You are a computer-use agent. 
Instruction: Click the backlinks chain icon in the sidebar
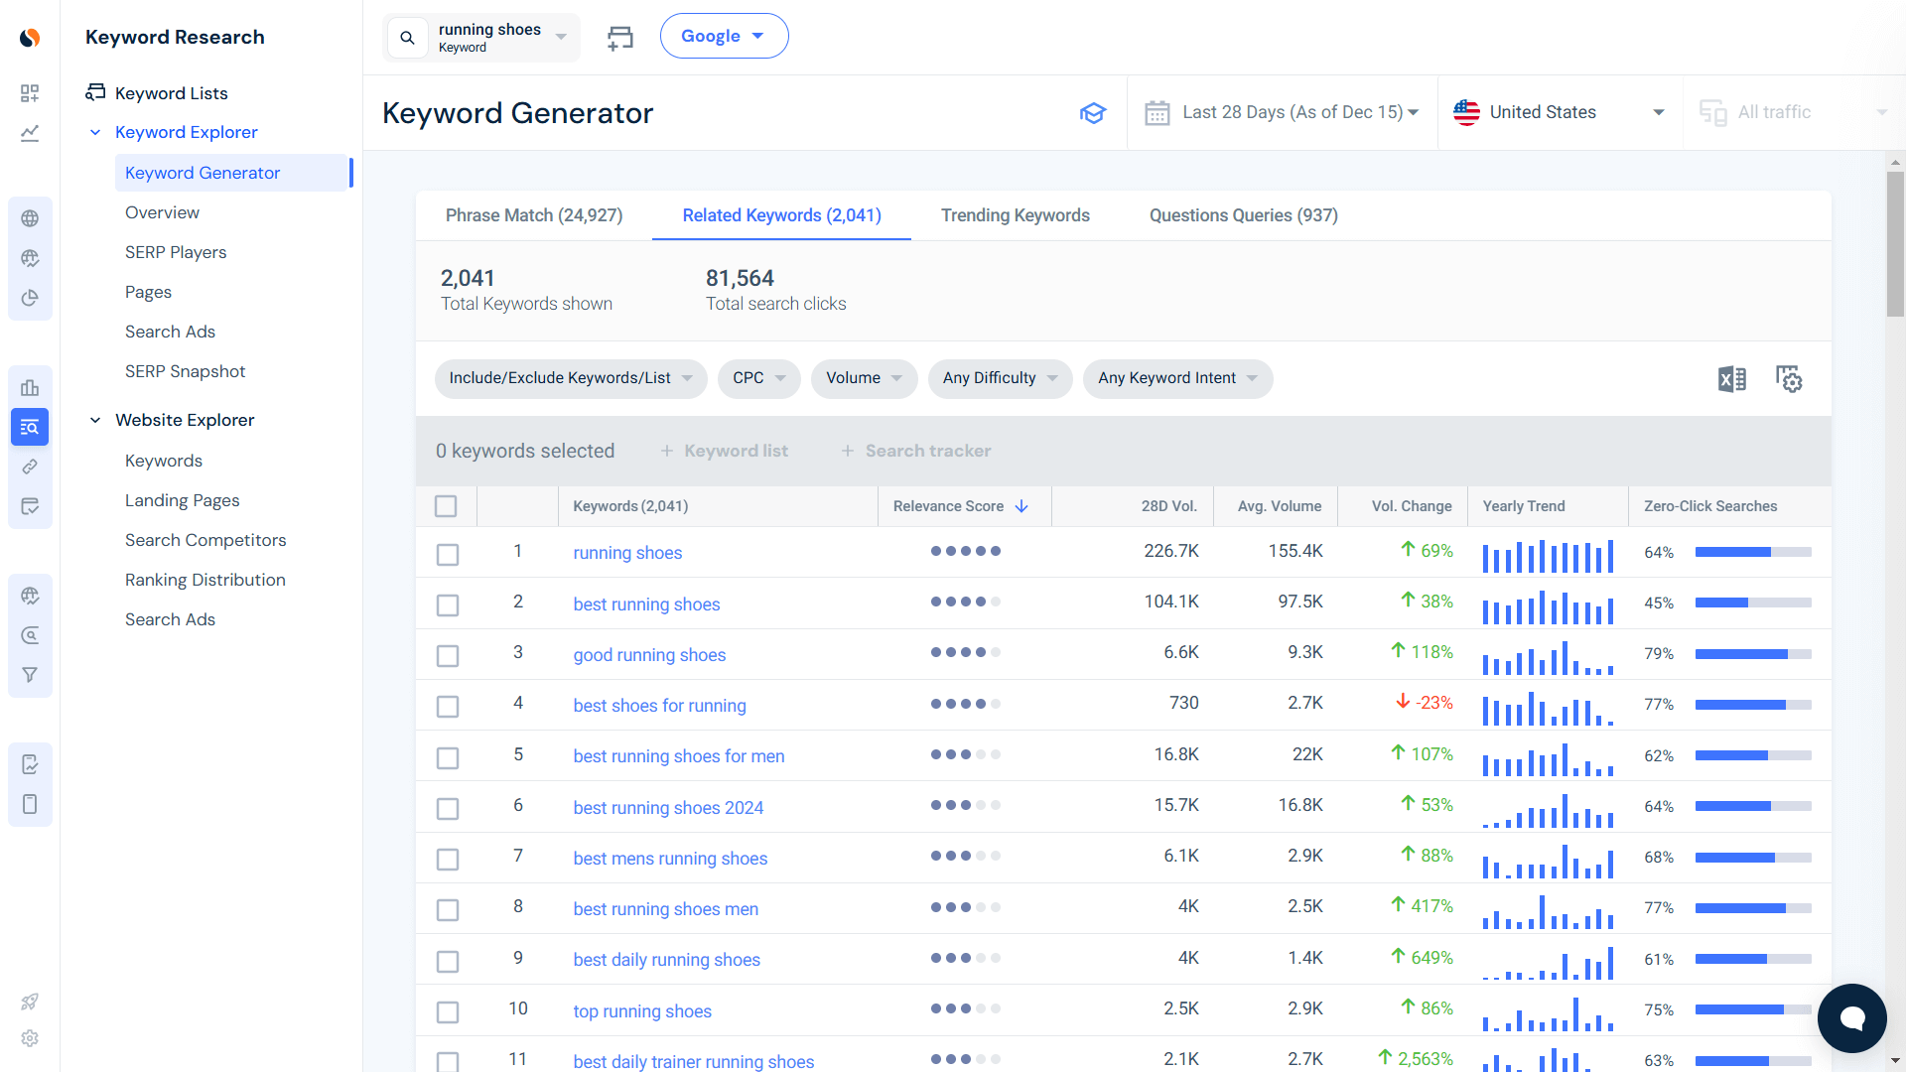pyautogui.click(x=30, y=467)
